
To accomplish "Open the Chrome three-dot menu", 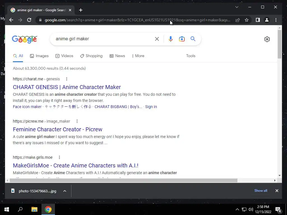I will 276,20.
